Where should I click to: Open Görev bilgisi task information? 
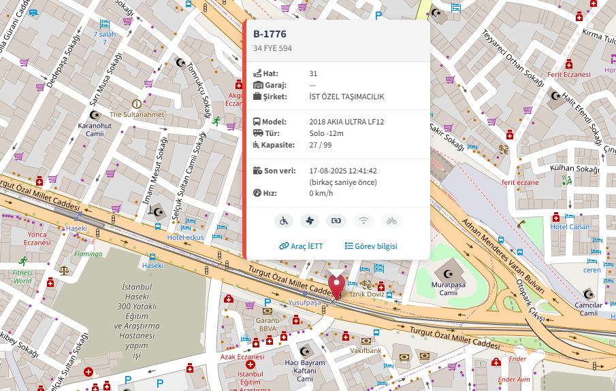(x=370, y=246)
